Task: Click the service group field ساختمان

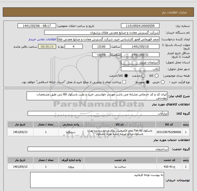Action: point(98,149)
